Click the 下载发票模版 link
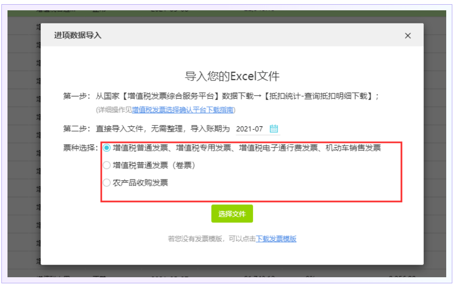Viewport: 457px width, 288px height. (276, 239)
